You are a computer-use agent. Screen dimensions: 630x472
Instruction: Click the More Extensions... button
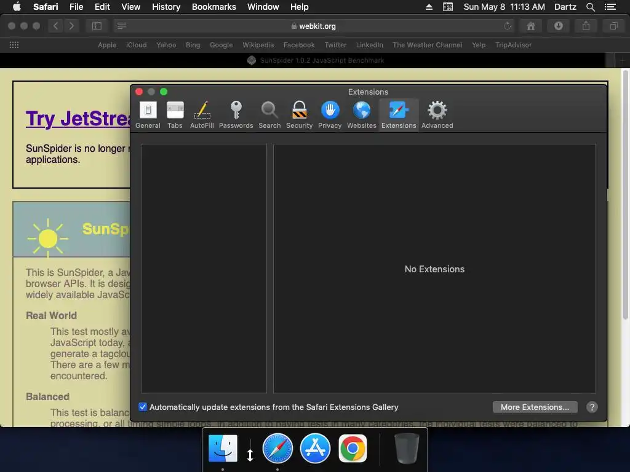pyautogui.click(x=535, y=407)
